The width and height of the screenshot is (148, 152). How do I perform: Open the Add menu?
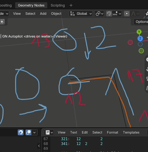[43, 14]
